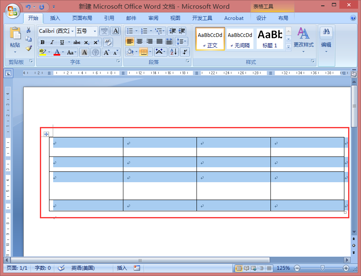The image size is (361, 276).
Task: Toggle Show/Hide paragraph marks
Action: click(x=185, y=52)
